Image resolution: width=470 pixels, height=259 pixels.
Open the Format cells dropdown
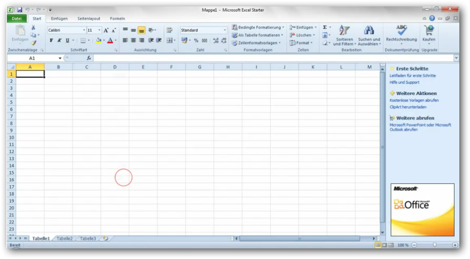(x=301, y=43)
